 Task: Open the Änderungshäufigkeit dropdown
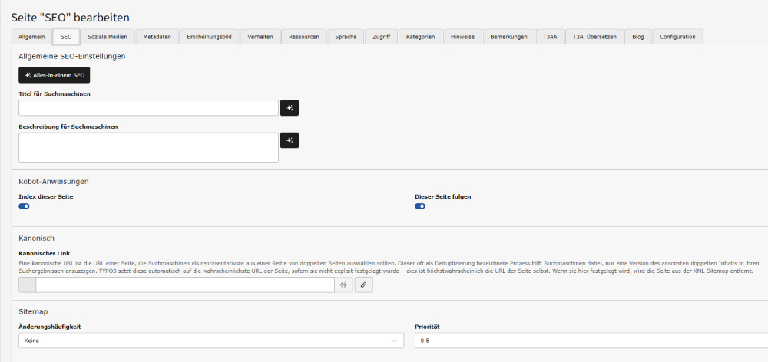click(211, 341)
